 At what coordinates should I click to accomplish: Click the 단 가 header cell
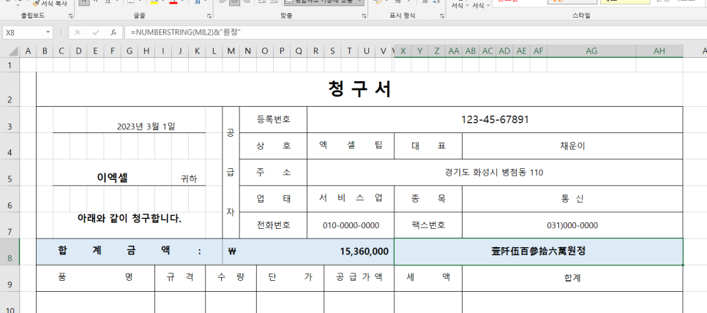click(290, 279)
